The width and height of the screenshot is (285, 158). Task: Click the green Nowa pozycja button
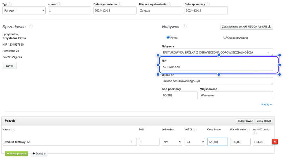click(x=16, y=154)
